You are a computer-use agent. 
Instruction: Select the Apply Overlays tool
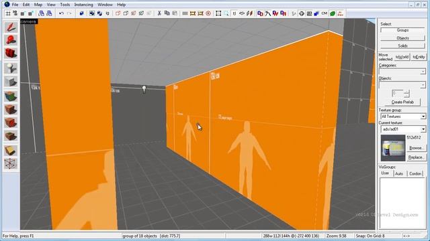[11, 136]
